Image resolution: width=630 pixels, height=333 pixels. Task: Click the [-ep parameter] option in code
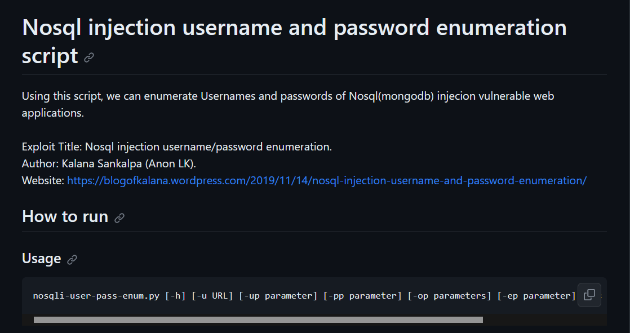pos(536,296)
